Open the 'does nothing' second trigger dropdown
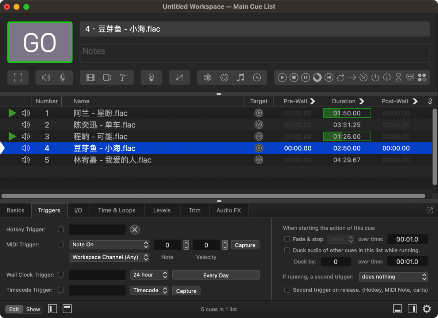The height and width of the screenshot is (318, 438). tap(393, 277)
